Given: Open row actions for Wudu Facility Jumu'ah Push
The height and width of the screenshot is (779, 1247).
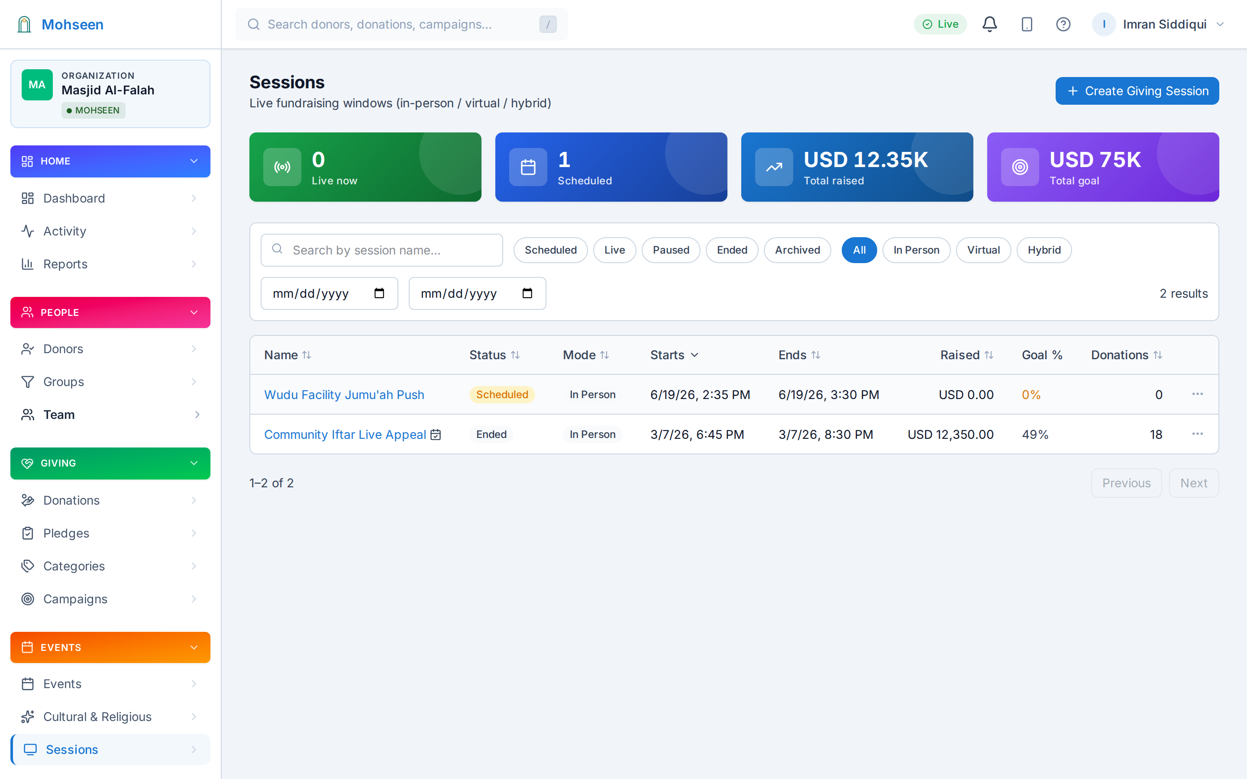Looking at the screenshot, I should point(1197,394).
